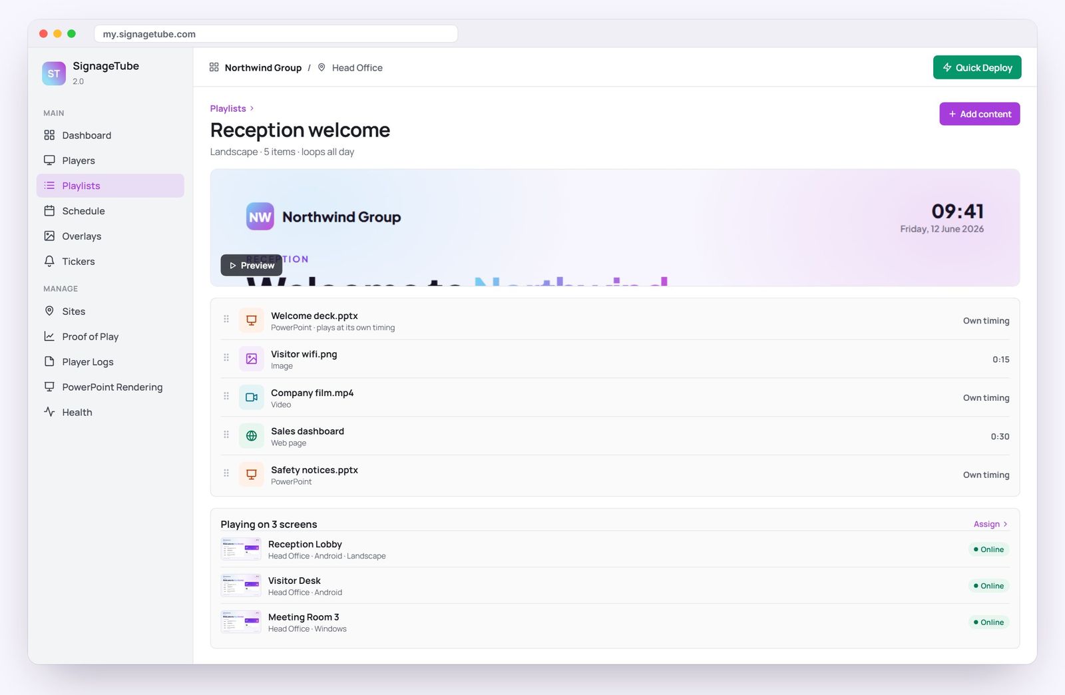This screenshot has height=695, width=1065.
Task: Open Tickers from the sidebar
Action: pyautogui.click(x=110, y=262)
